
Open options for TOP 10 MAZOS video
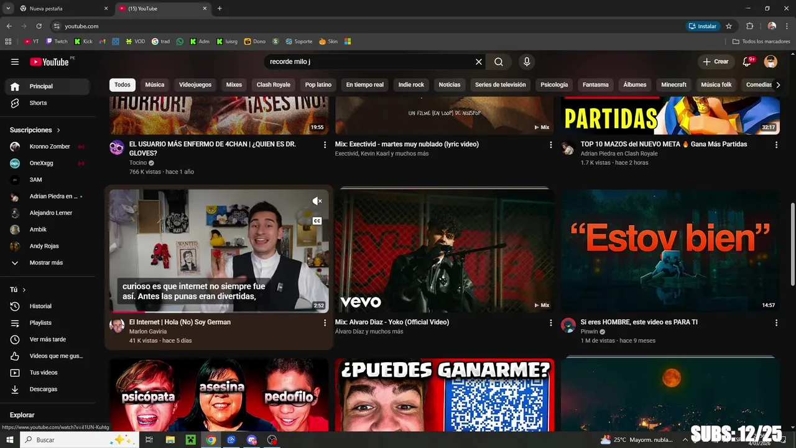coord(776,144)
